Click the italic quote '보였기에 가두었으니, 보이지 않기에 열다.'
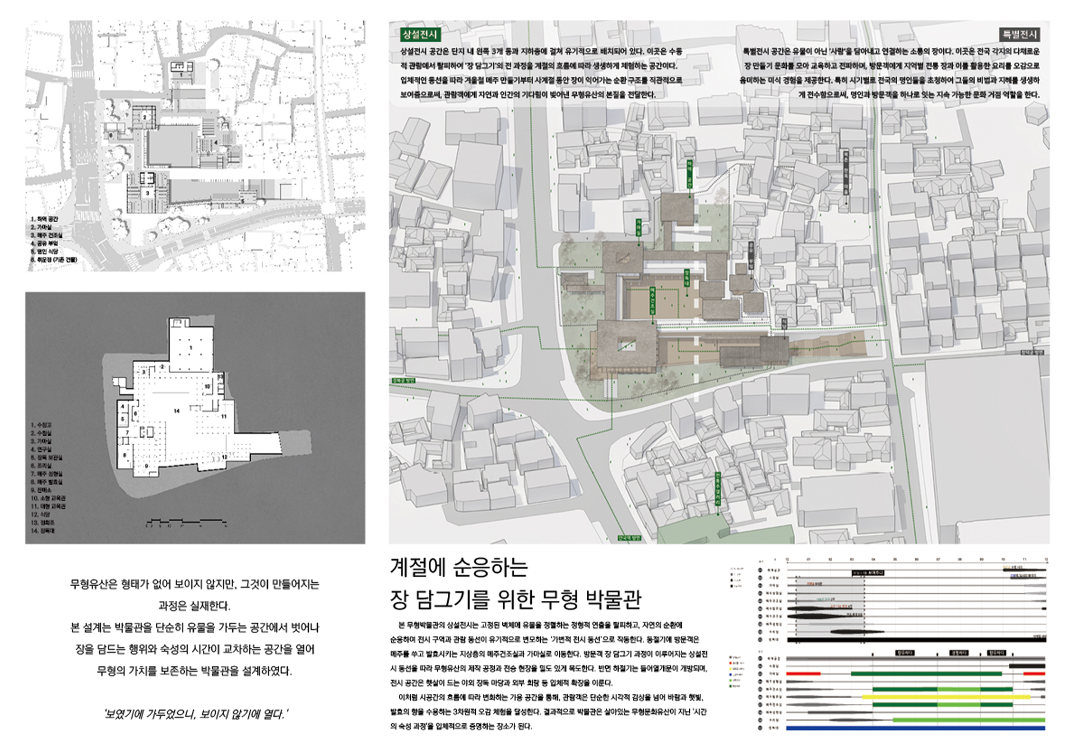Viewport: 1076px width, 751px height. pos(195,714)
